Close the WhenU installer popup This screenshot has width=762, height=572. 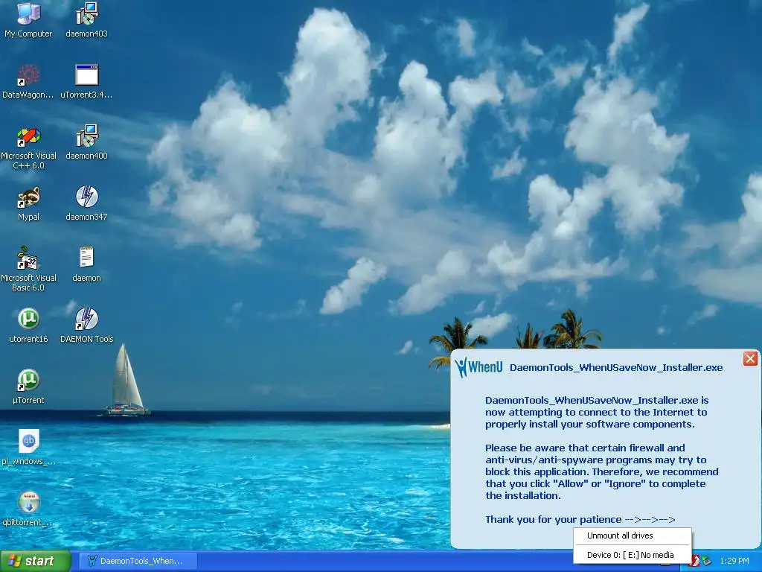pos(750,359)
